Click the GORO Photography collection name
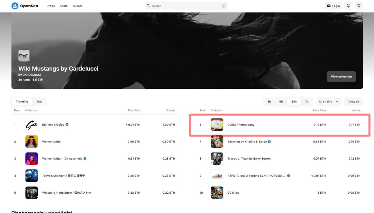Image resolution: width=374 pixels, height=213 pixels. tap(241, 125)
